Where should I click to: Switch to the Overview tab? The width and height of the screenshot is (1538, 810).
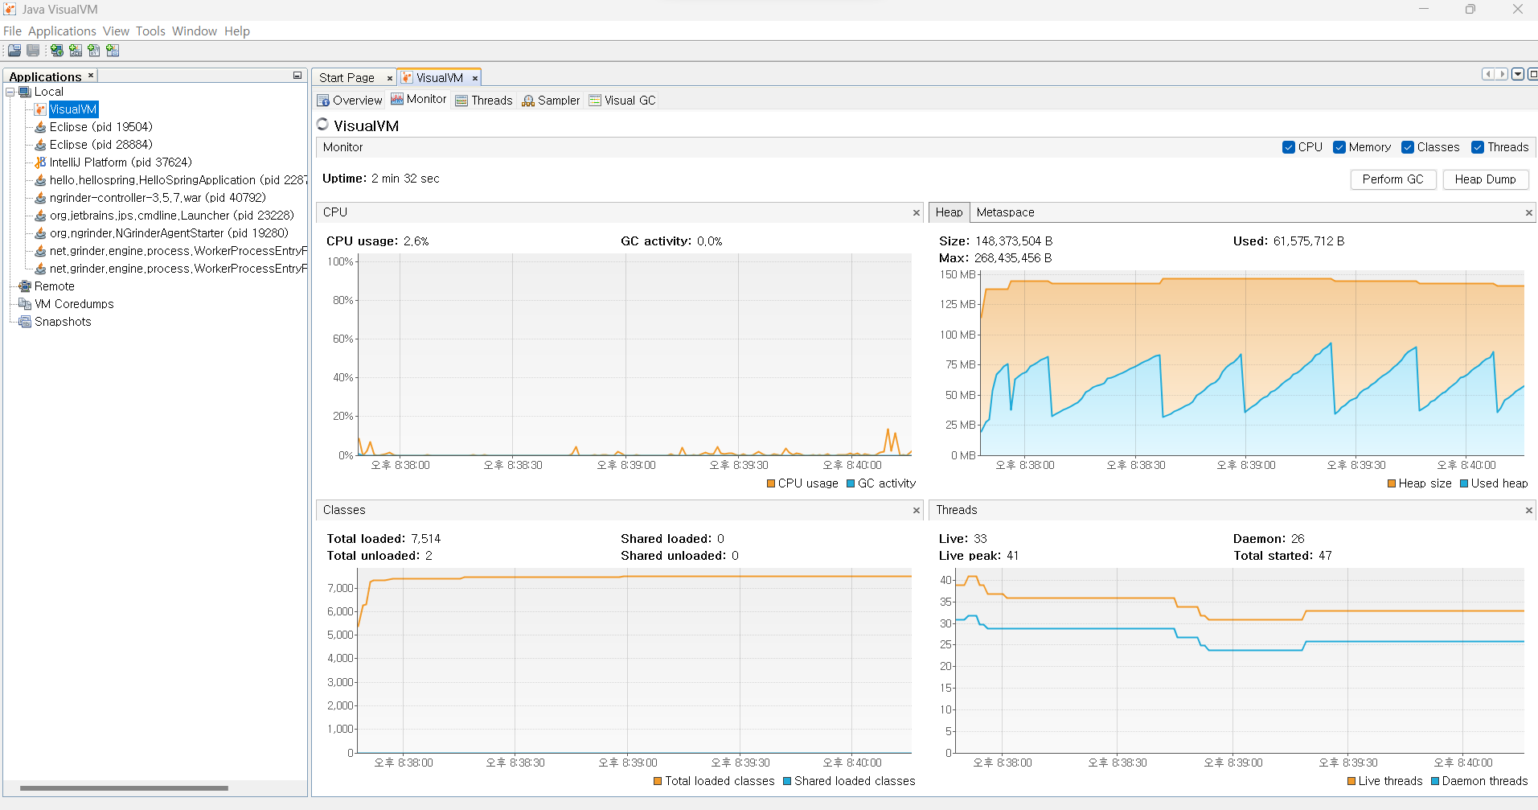point(350,101)
